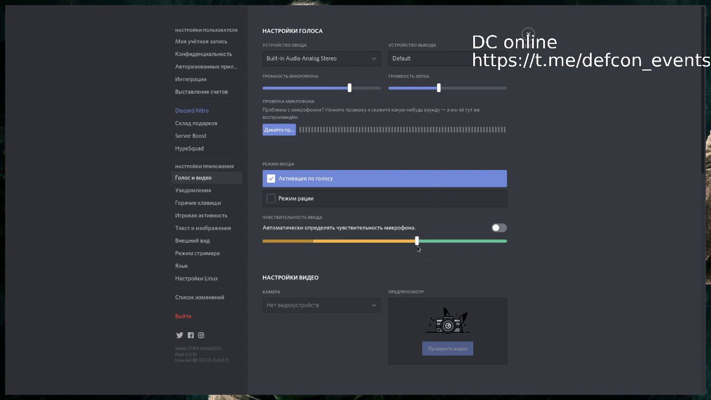Adjust output sound volume slider handle
This screenshot has width=711, height=400.
tap(439, 88)
